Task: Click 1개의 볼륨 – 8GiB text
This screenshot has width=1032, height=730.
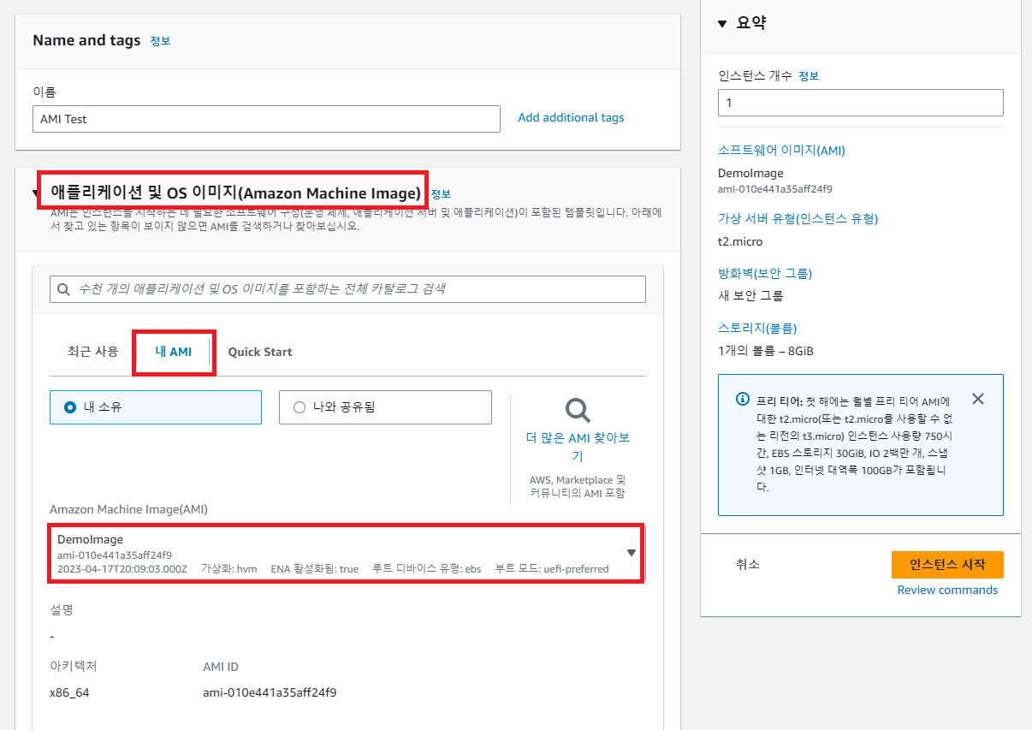Action: pyautogui.click(x=767, y=351)
